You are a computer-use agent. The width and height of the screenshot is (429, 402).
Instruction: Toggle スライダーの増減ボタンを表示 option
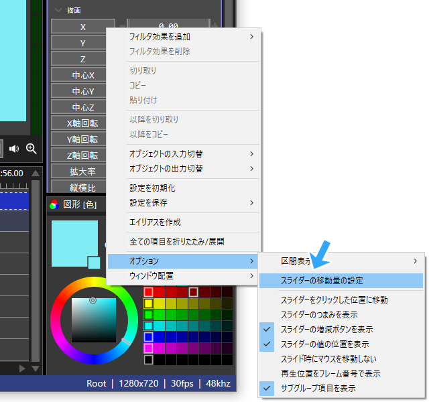click(326, 329)
